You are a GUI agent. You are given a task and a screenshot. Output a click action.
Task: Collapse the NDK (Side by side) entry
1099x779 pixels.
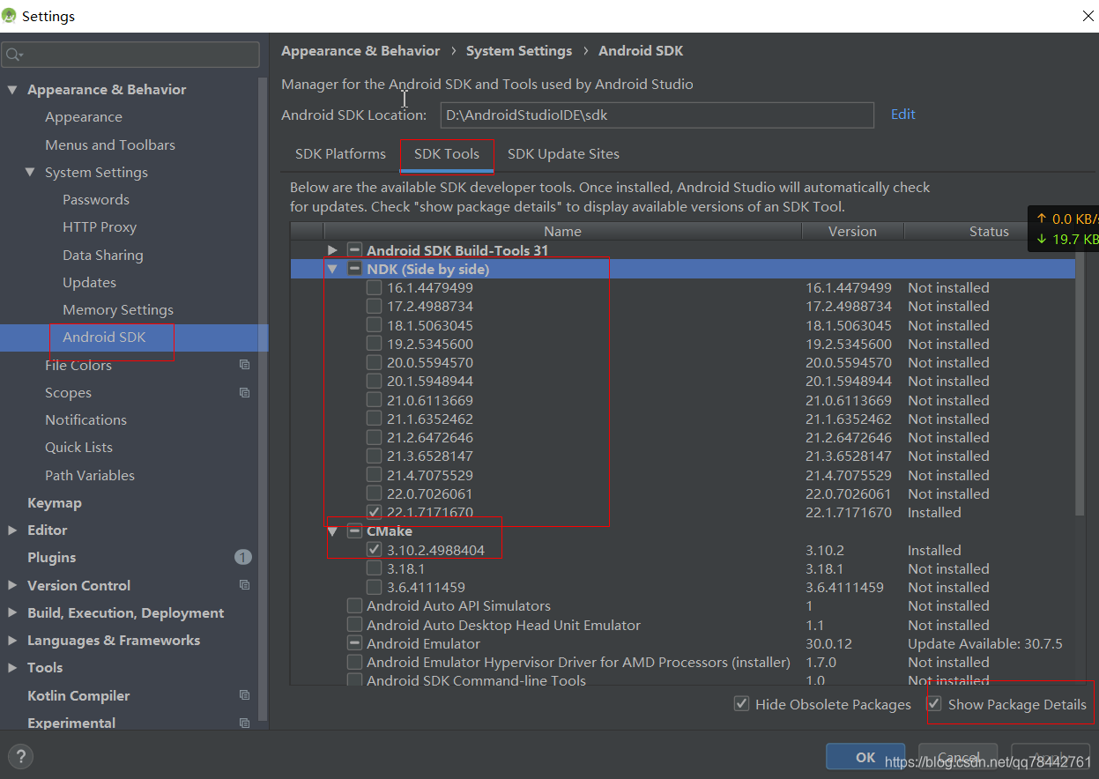pos(332,268)
